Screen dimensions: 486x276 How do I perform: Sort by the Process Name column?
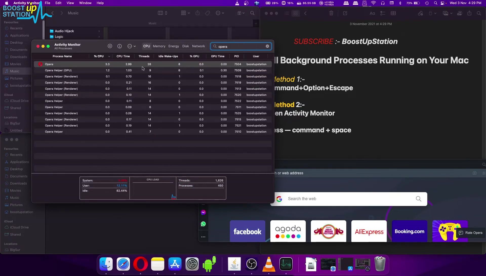pos(62,56)
